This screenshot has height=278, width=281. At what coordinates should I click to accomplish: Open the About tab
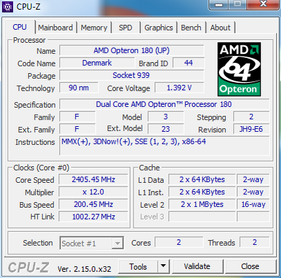220,28
